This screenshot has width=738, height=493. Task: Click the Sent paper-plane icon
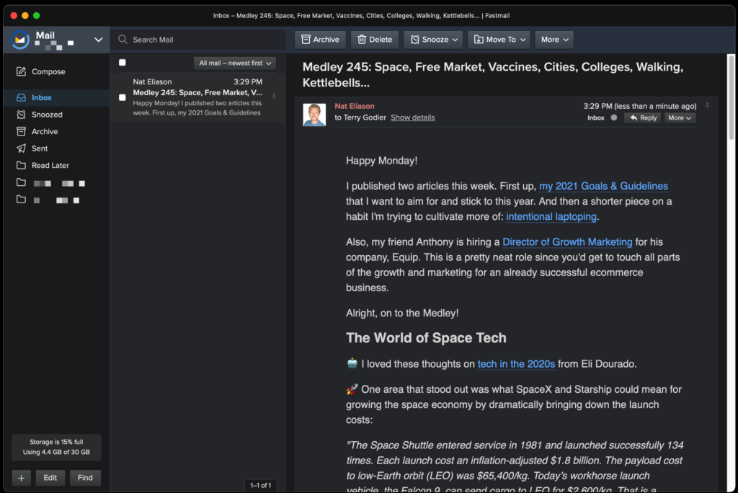(21, 148)
